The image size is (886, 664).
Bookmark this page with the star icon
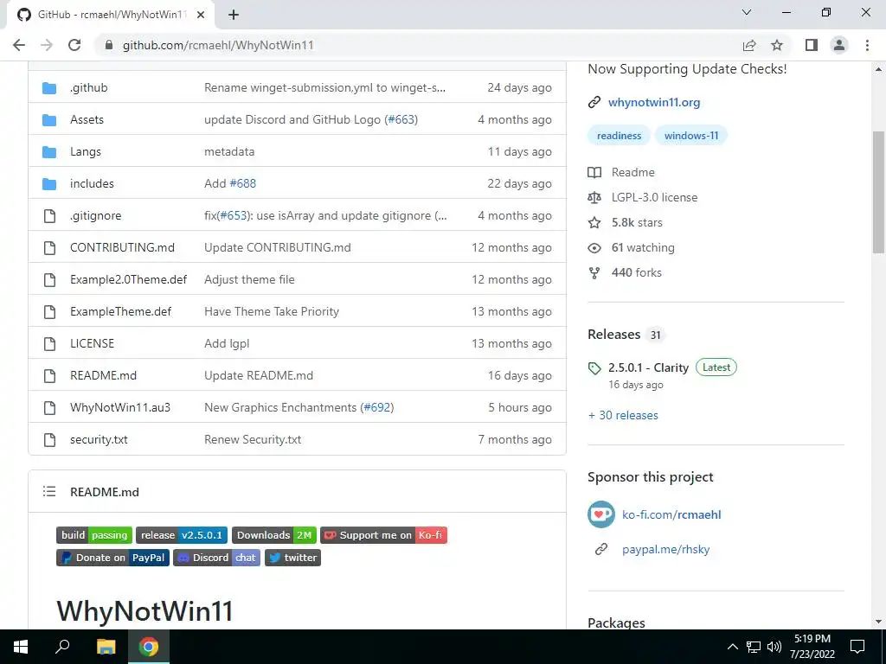point(777,45)
